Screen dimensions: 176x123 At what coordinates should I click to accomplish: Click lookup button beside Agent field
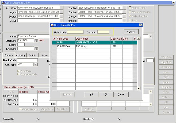click(x=62, y=12)
